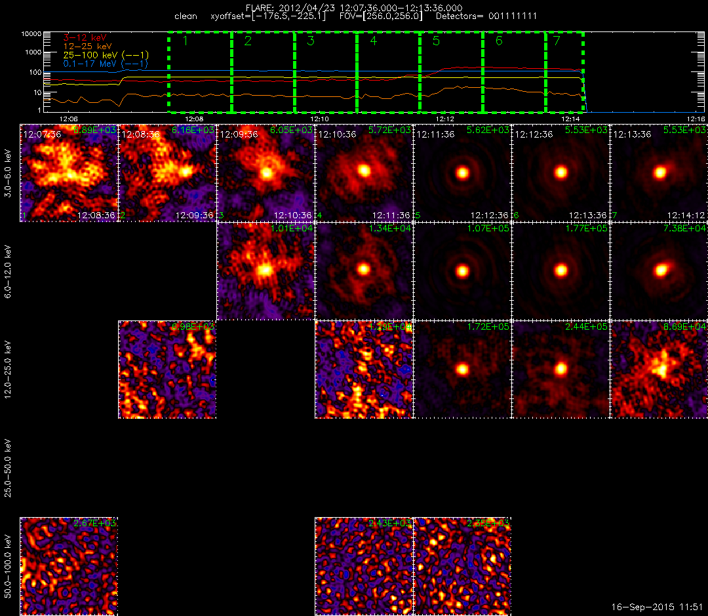The width and height of the screenshot is (708, 616).
Task: Select interval 1 marker in the light curve
Action: (186, 41)
